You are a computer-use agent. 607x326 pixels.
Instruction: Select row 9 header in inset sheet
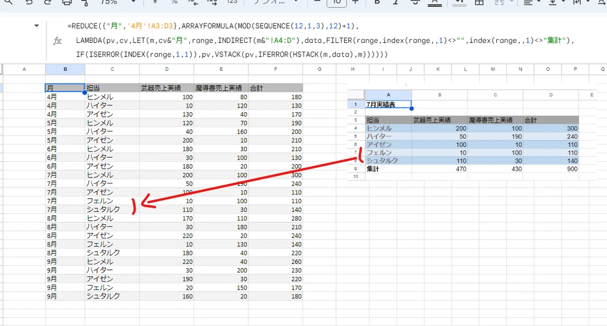point(356,169)
